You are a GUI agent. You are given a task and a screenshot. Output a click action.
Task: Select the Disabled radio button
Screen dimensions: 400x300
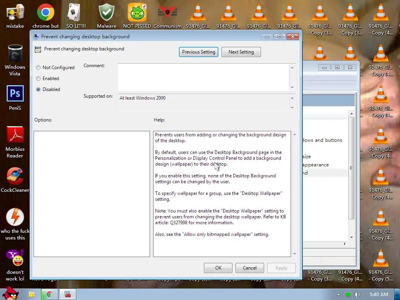[38, 89]
